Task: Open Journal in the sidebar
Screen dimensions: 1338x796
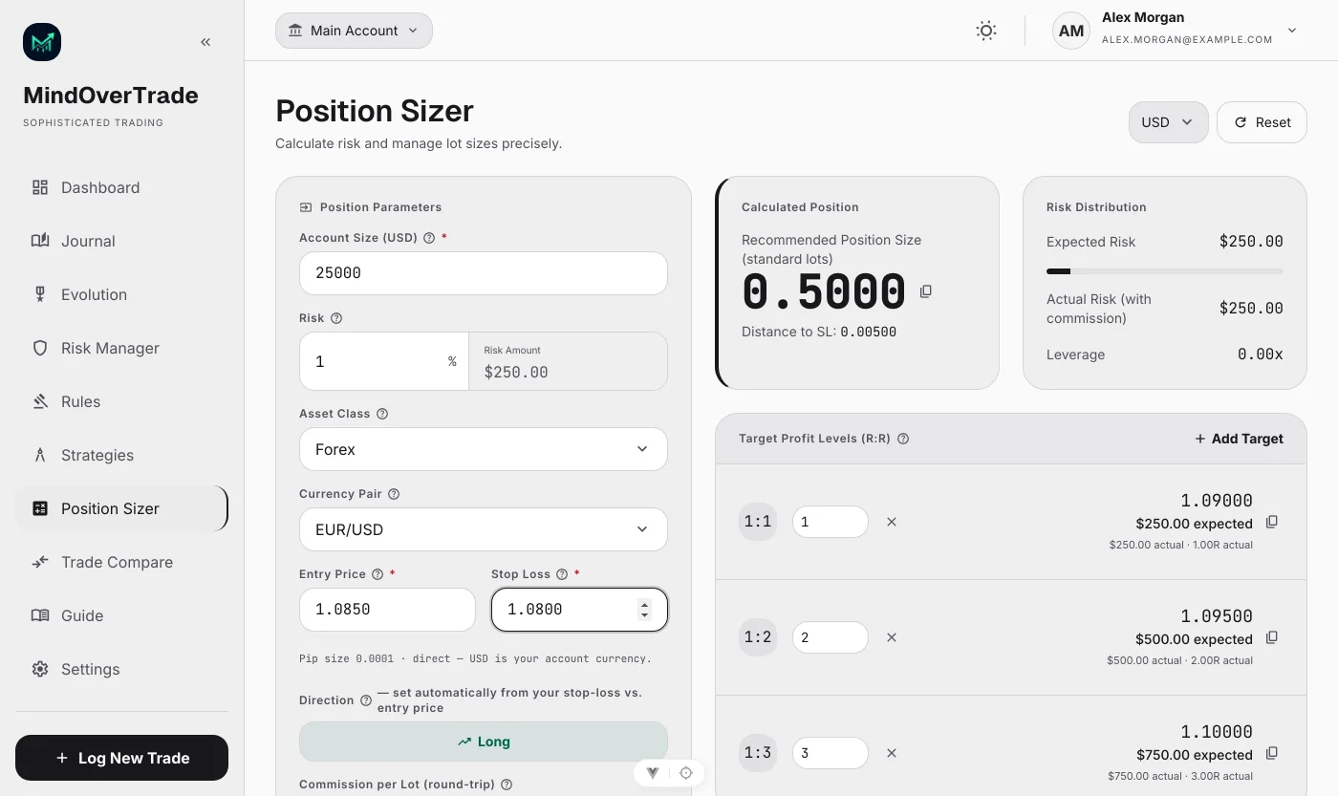Action: 121,241
